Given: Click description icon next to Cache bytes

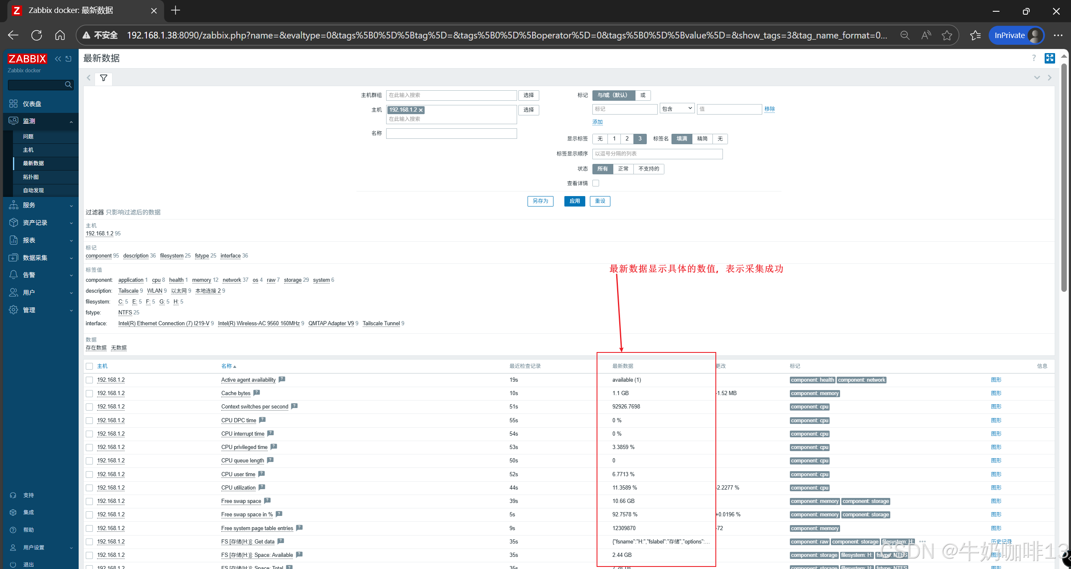Looking at the screenshot, I should click(x=256, y=393).
